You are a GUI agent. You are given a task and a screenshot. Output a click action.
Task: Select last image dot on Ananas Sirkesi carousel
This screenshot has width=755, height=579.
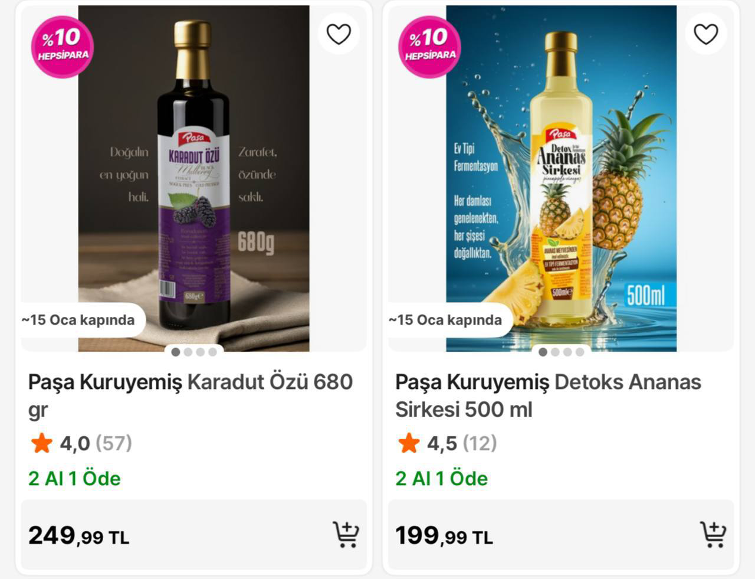pos(580,352)
